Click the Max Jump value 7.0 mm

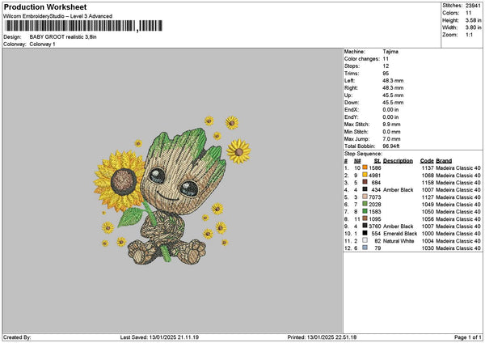(391, 139)
